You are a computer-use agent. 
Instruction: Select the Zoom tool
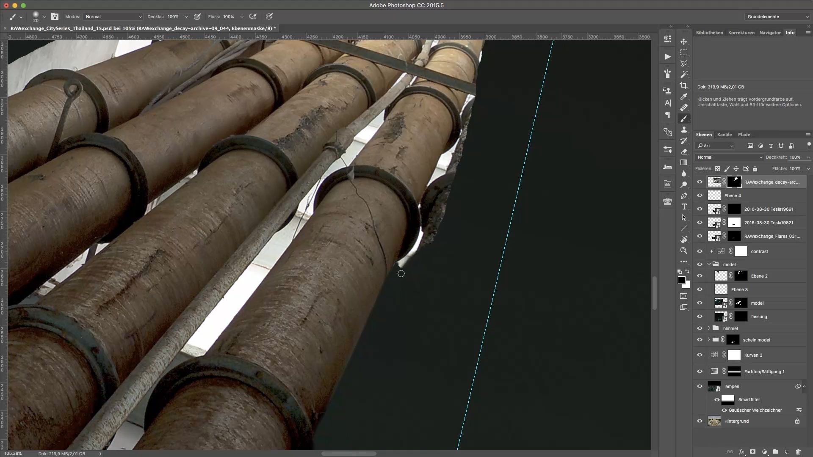(684, 251)
